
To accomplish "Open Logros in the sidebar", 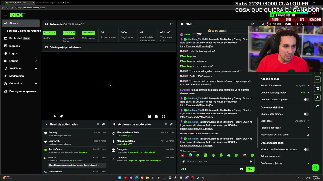I will (21, 54).
